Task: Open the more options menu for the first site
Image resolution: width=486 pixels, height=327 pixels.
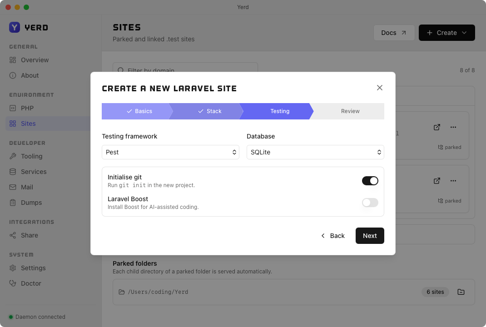Action: pos(453,127)
